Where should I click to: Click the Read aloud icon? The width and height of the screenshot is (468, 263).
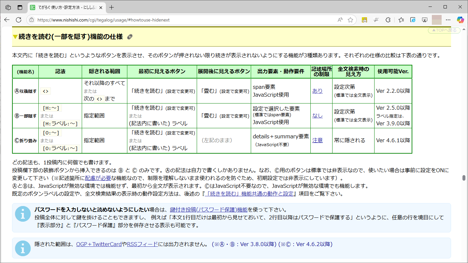pos(340,20)
